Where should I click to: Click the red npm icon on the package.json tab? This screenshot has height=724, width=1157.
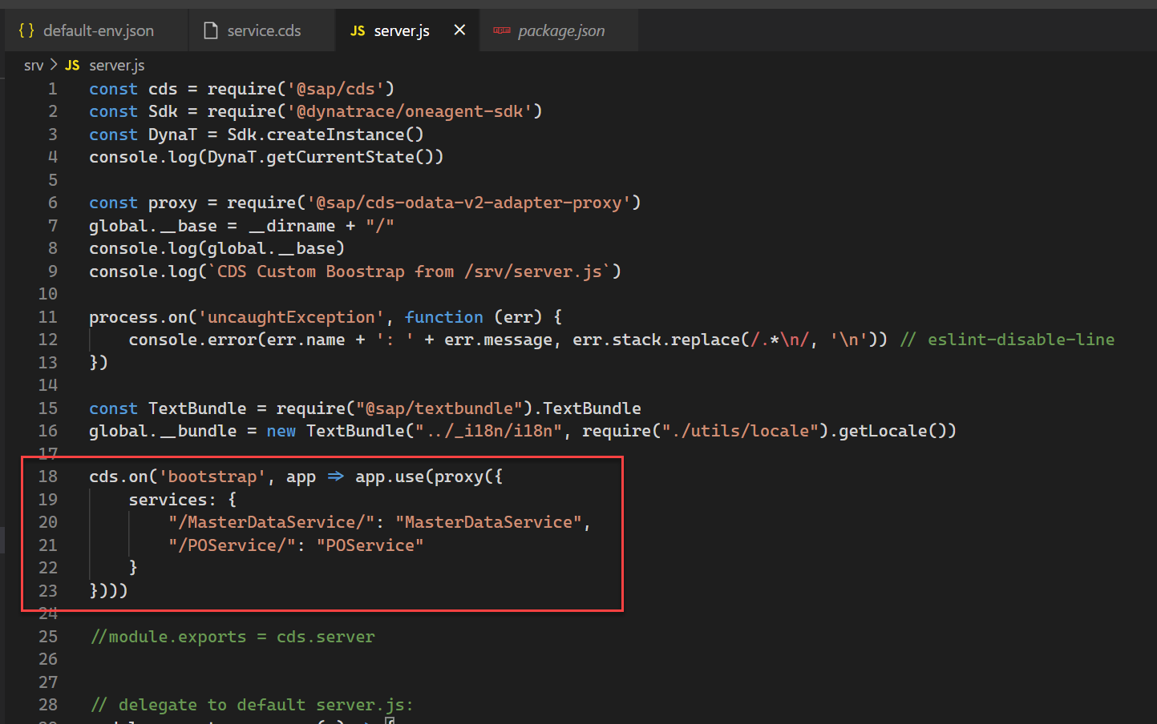point(503,30)
